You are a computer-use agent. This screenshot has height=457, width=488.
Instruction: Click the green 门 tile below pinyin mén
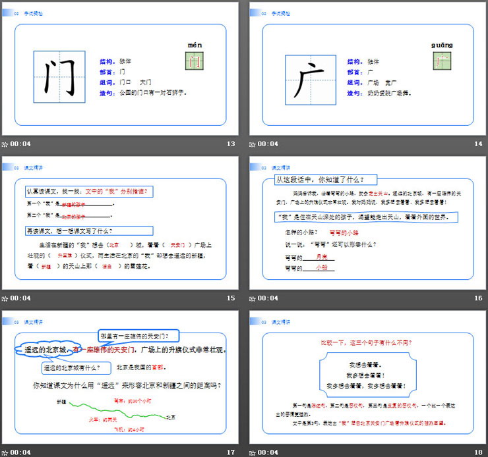195,61
